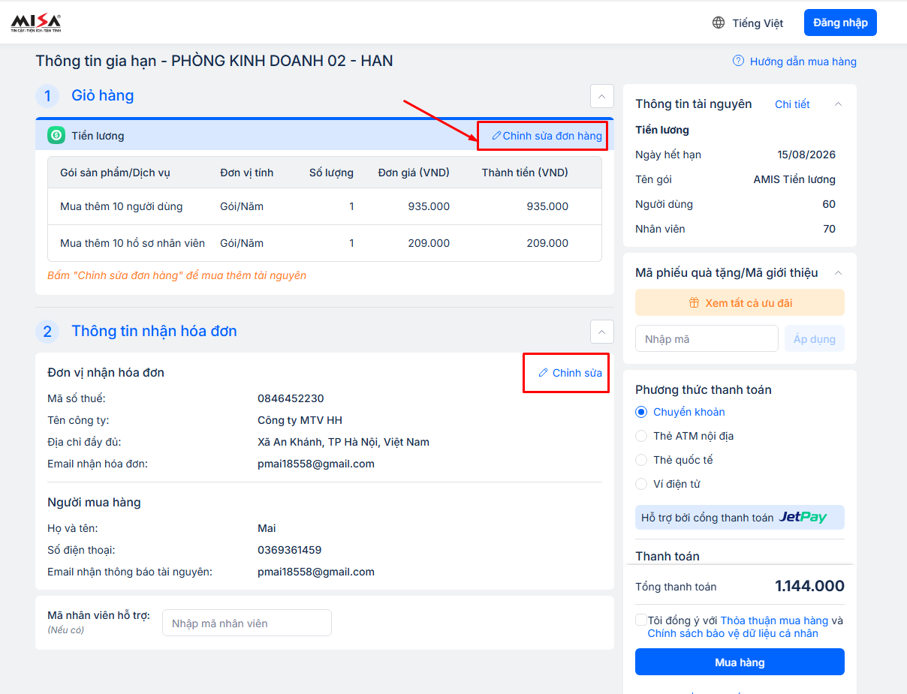Collapse the Mã phiếu quà tặng panel
This screenshot has width=907, height=694.
pos(839,272)
